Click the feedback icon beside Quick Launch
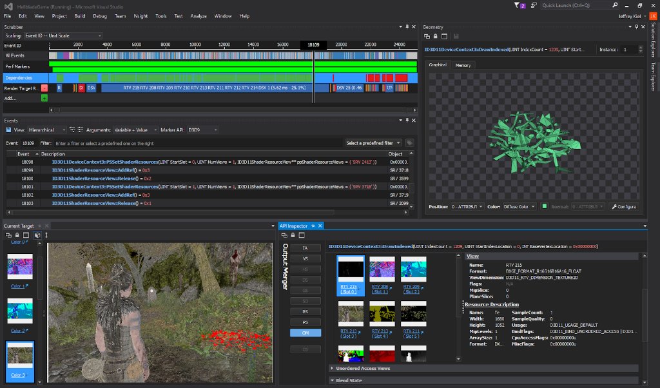The image size is (660, 388). point(534,5)
